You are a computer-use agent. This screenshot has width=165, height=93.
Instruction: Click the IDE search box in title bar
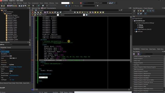pos(88,3)
